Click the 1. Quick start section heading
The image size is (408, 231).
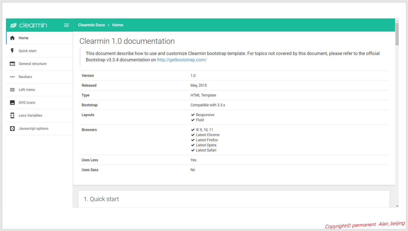point(101,199)
